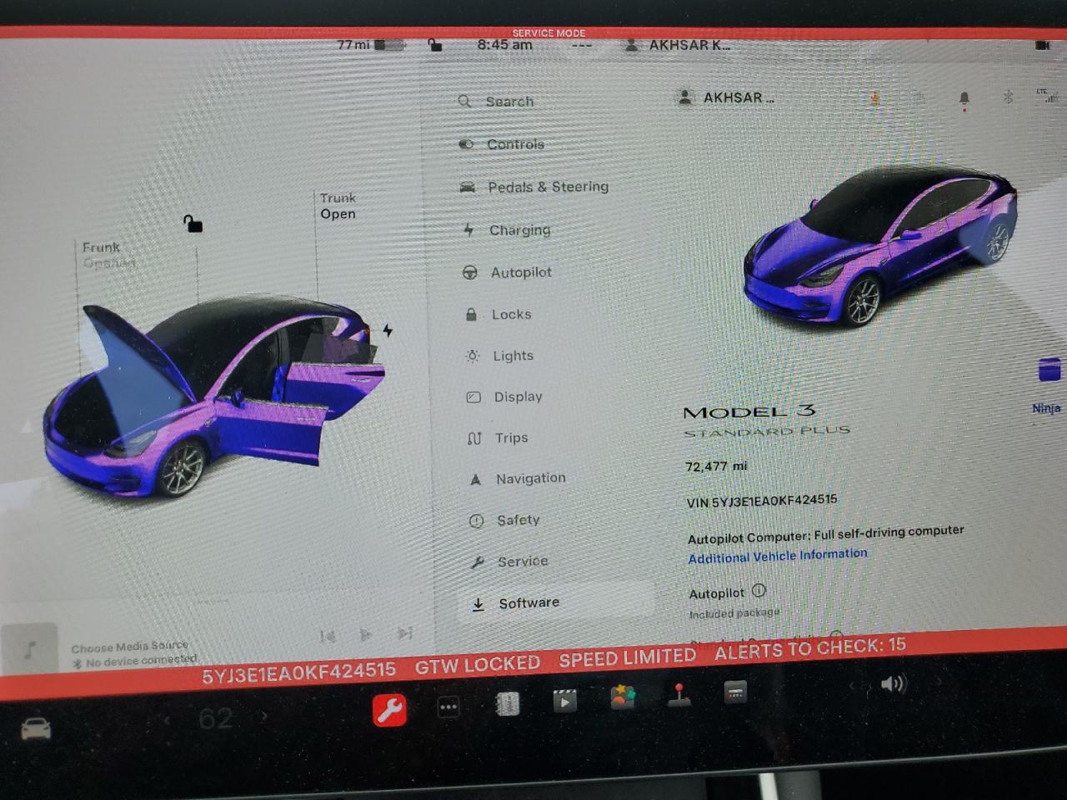Screen dimensions: 1067x800
Task: Skip to next media track
Action: click(405, 633)
